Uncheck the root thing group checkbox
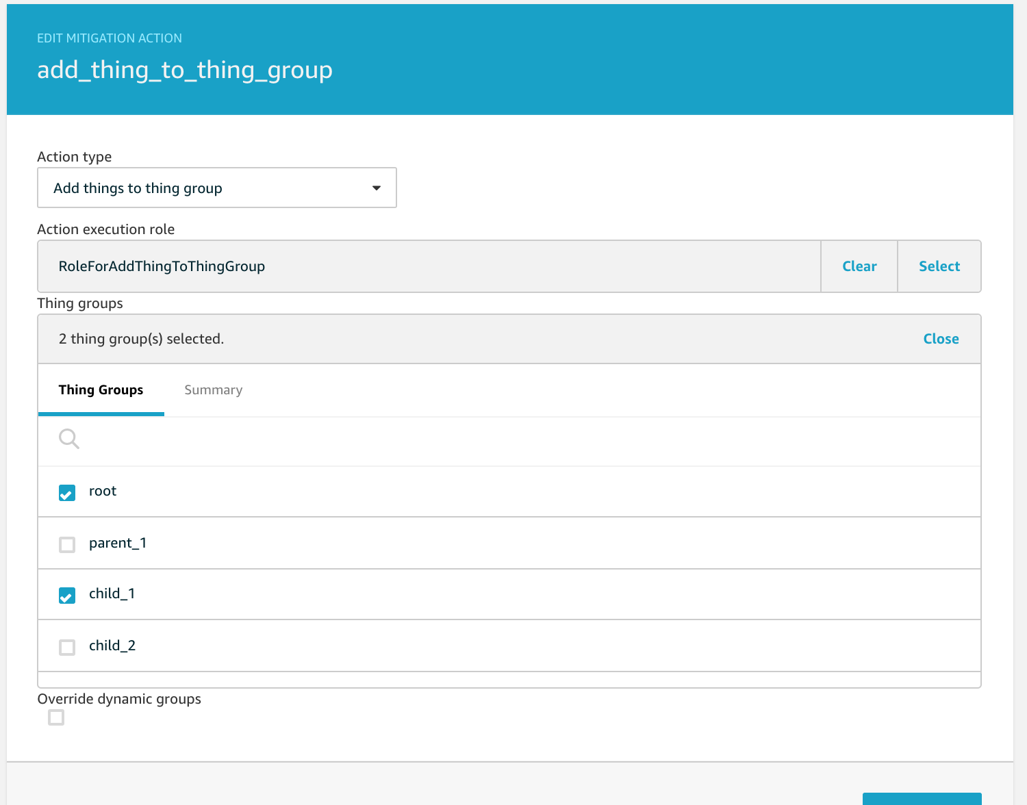This screenshot has width=1027, height=805. click(67, 493)
